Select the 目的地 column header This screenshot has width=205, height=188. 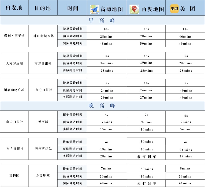pyautogui.click(x=43, y=8)
